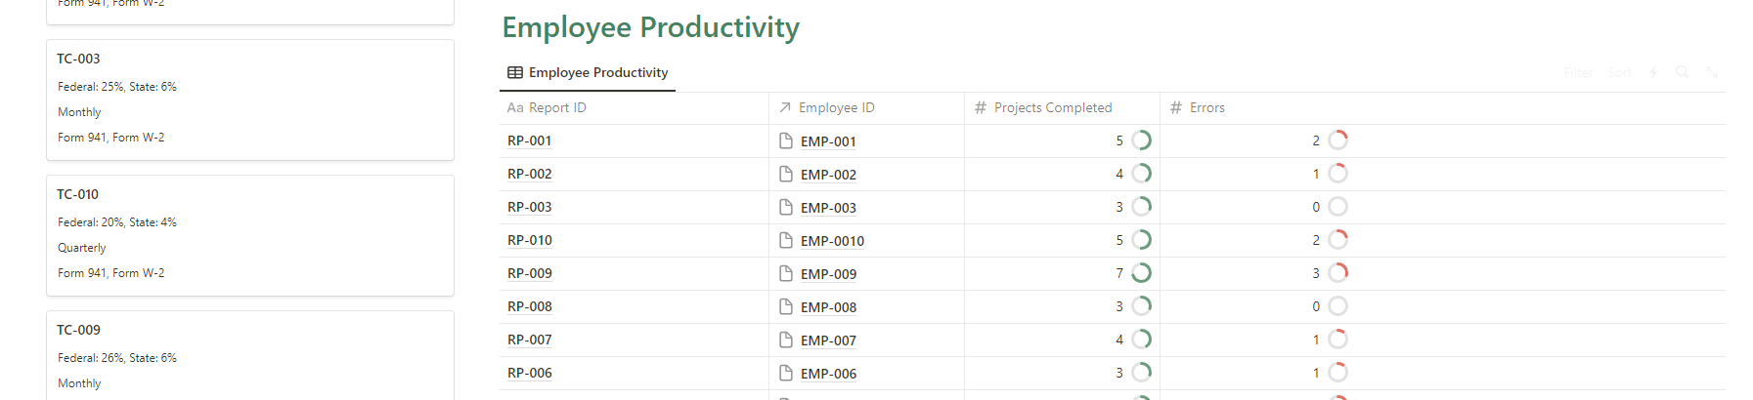Open the Errors column header menu
This screenshot has width=1753, height=400.
(x=1206, y=107)
